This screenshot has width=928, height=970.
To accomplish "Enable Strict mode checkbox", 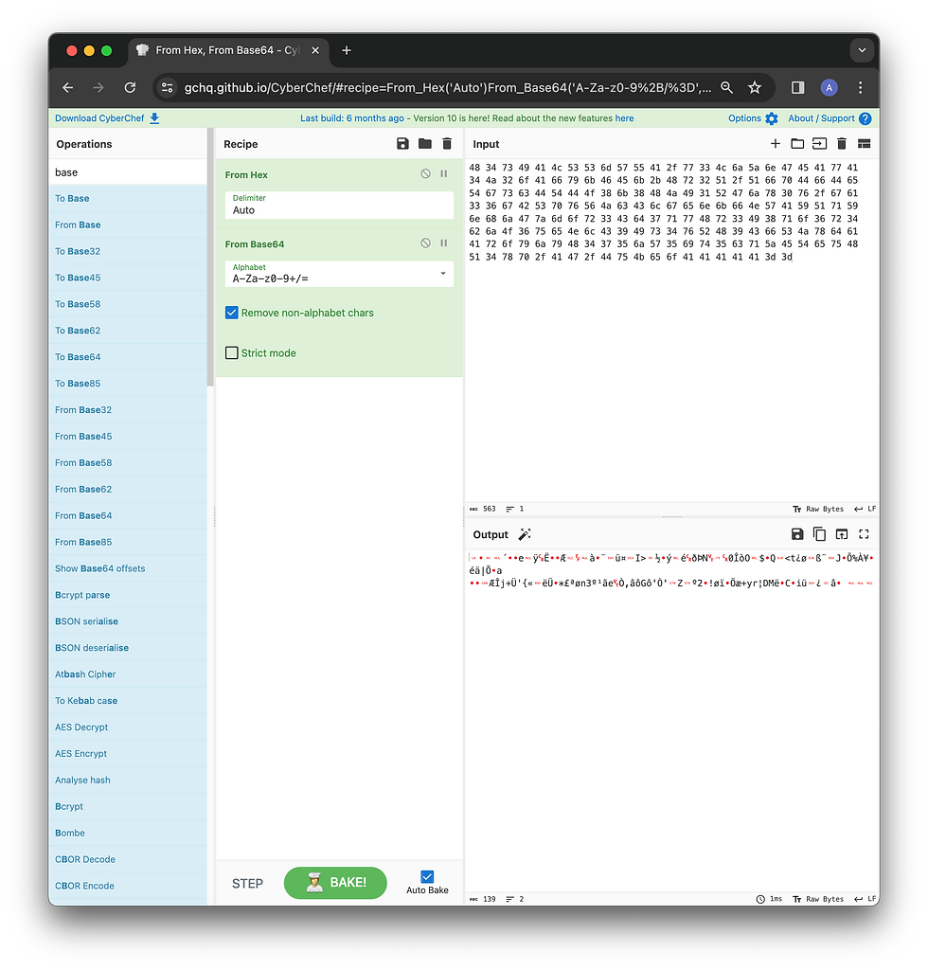I will point(232,352).
